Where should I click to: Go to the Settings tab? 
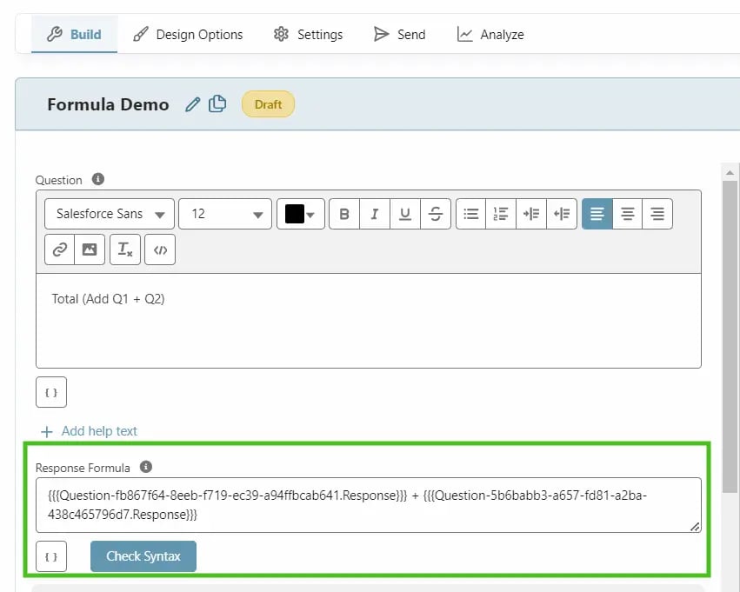click(x=308, y=35)
